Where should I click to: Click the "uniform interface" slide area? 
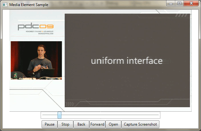coord(127,61)
